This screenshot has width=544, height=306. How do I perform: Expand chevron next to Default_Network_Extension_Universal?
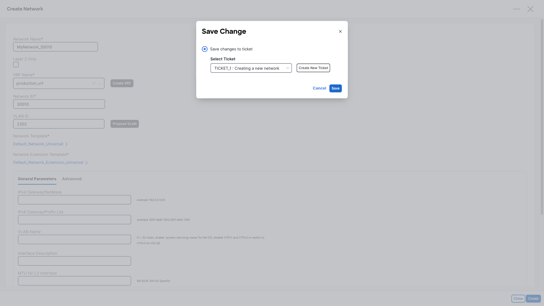[x=86, y=163]
